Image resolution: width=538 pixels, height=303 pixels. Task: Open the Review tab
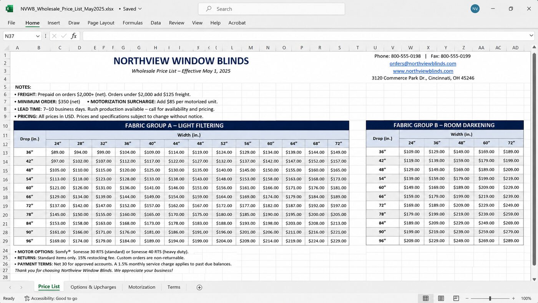pyautogui.click(x=176, y=23)
